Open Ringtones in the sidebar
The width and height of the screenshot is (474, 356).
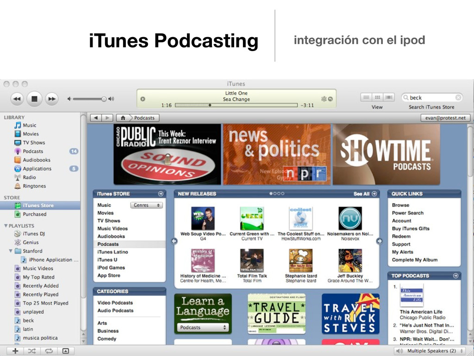click(34, 186)
